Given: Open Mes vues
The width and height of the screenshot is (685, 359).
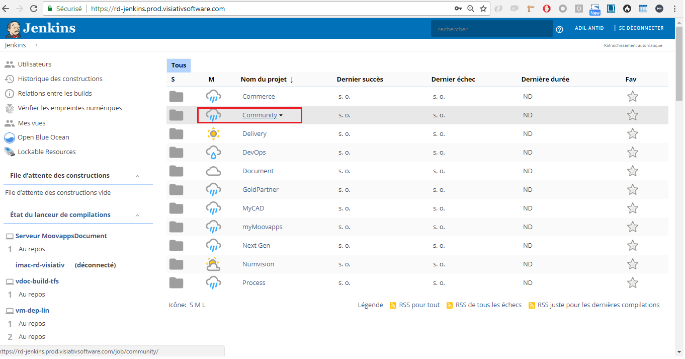Looking at the screenshot, I should tap(32, 123).
